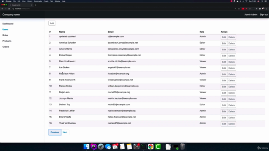
Task: Click the Role column header
Action: click(x=202, y=32)
